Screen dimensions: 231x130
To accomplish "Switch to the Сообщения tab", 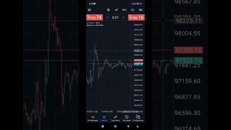I will 138,118.
